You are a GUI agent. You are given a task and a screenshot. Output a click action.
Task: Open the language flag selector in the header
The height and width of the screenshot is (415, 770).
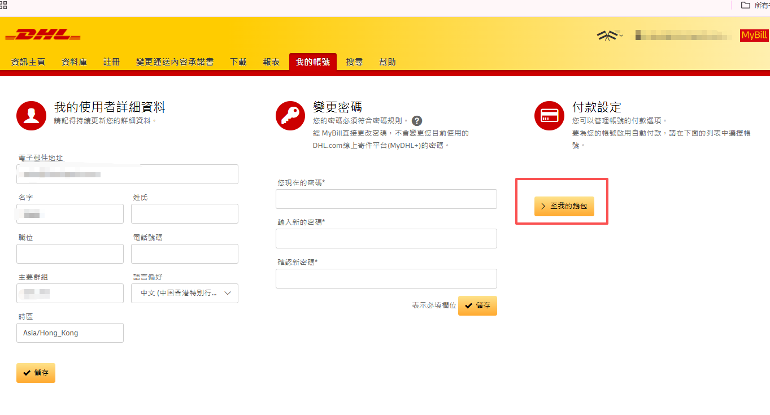point(610,35)
